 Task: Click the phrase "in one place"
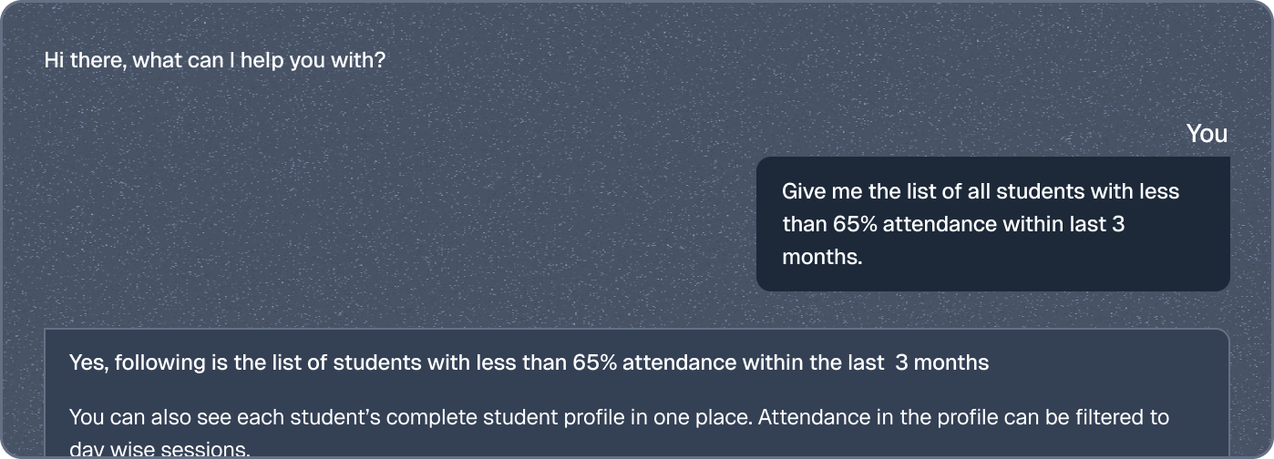(x=695, y=418)
